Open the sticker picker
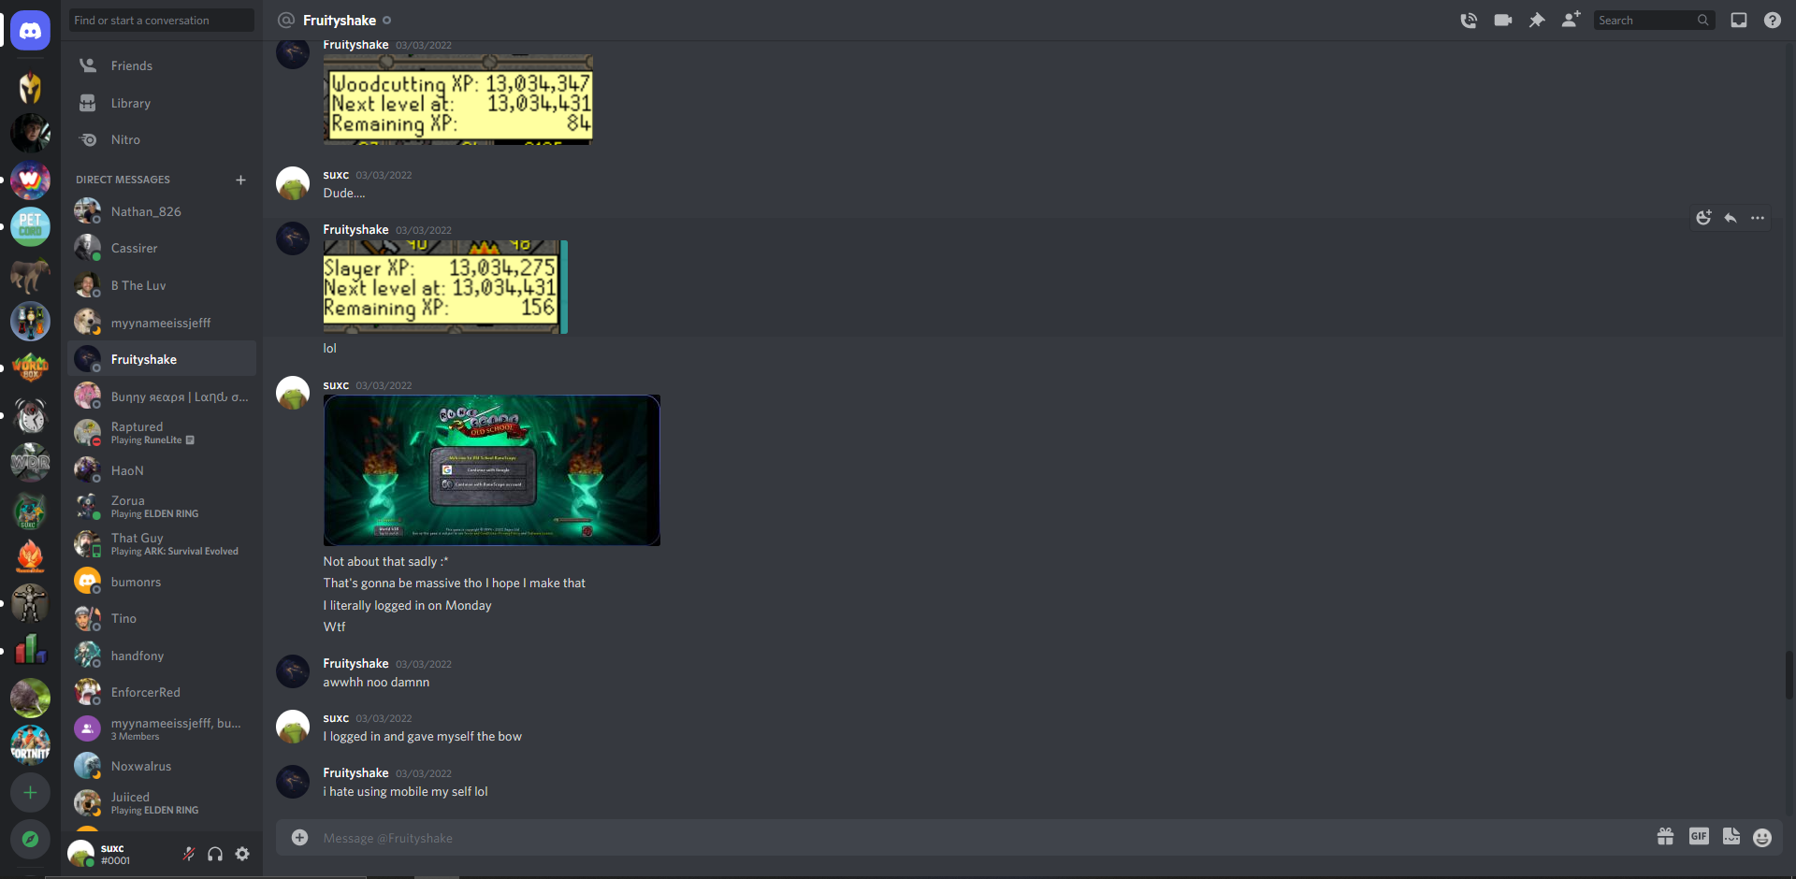The height and width of the screenshot is (879, 1796). tap(1731, 837)
